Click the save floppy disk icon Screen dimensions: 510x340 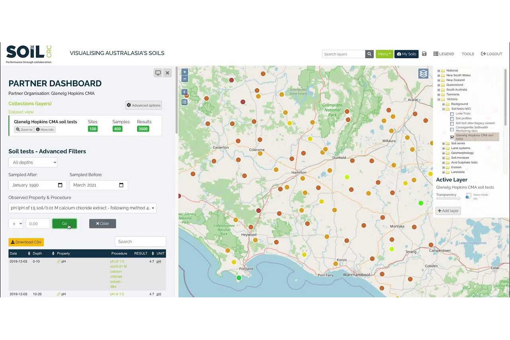(x=424, y=54)
